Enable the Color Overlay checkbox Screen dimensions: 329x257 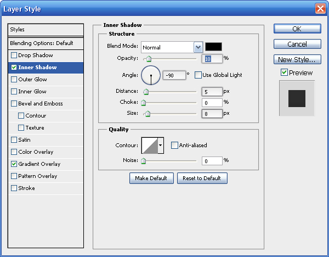[x=14, y=152]
